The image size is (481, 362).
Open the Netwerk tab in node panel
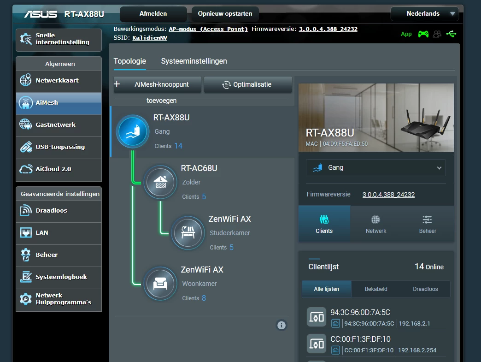point(376,224)
